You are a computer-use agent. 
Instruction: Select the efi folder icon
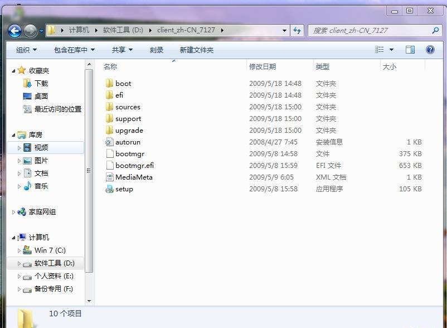109,95
